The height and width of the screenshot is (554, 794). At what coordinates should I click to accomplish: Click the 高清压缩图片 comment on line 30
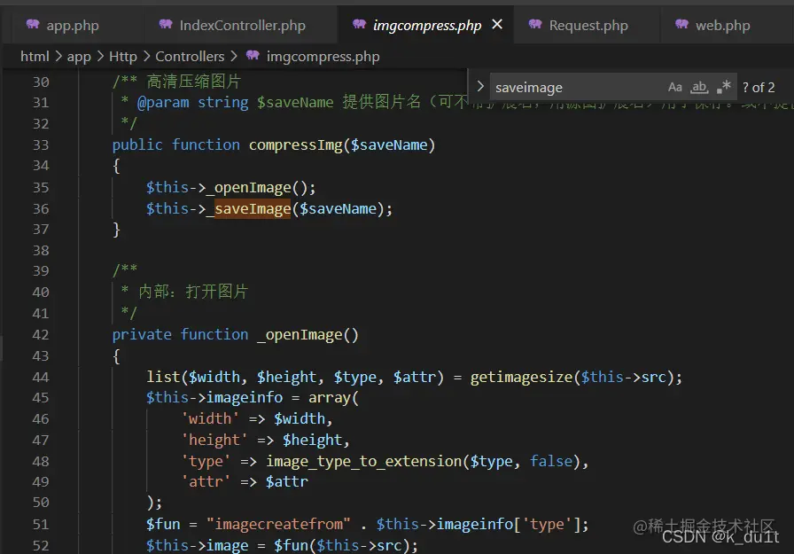point(194,82)
